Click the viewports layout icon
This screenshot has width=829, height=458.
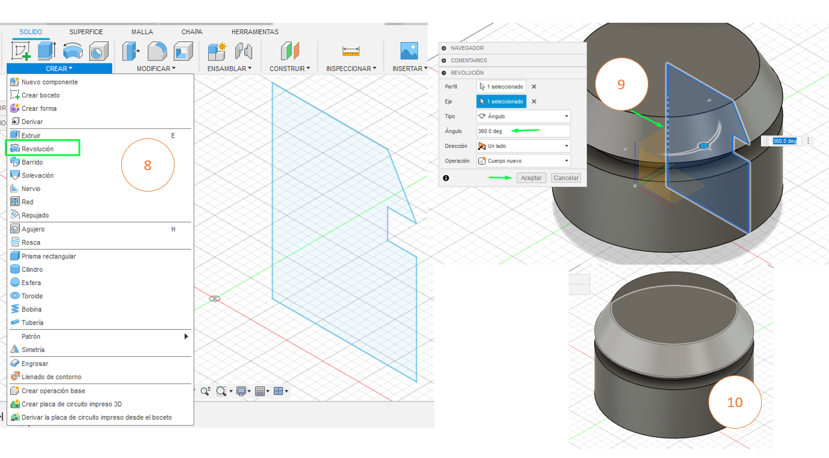coord(278,391)
